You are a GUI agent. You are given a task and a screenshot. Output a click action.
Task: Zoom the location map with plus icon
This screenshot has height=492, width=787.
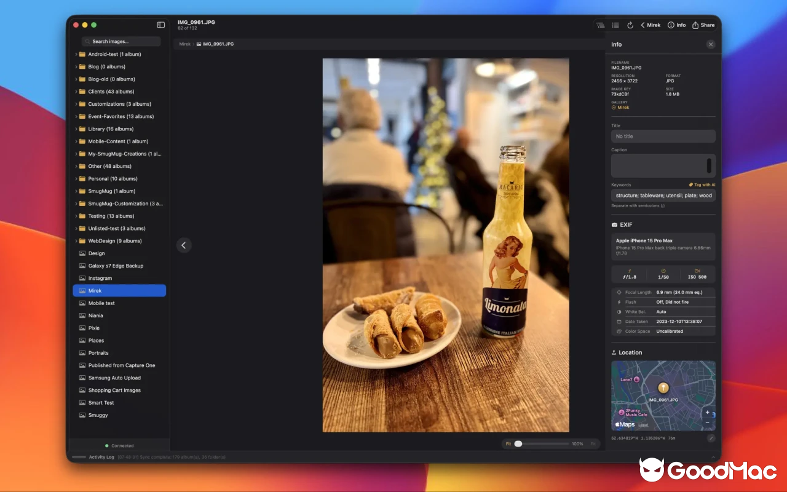tap(707, 412)
